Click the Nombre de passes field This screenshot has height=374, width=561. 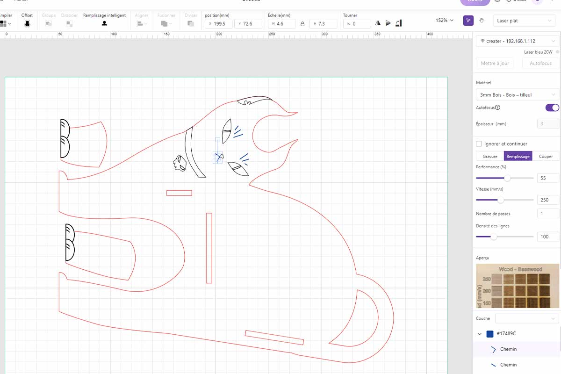548,214
